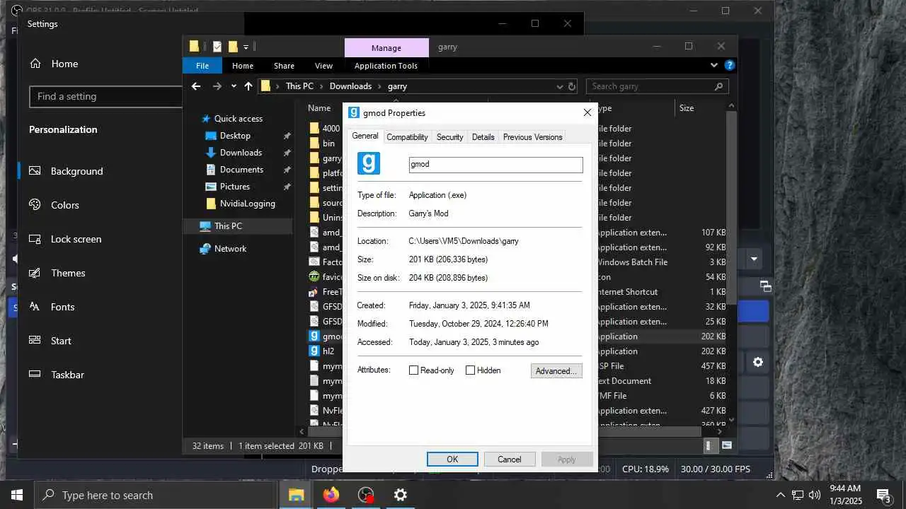This screenshot has width=906, height=509.
Task: Click the gmod filename text field
Action: pos(496,165)
